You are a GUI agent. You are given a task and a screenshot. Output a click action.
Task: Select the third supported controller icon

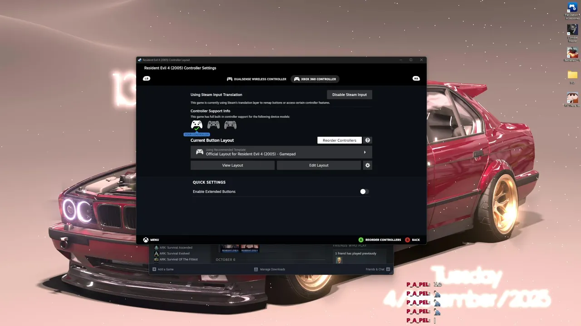[x=230, y=125]
